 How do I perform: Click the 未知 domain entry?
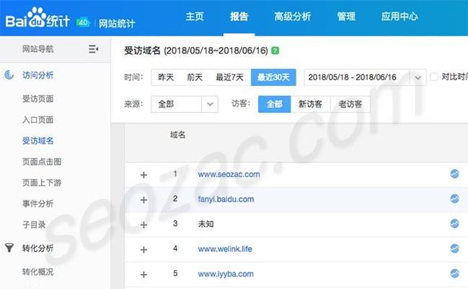tap(206, 224)
